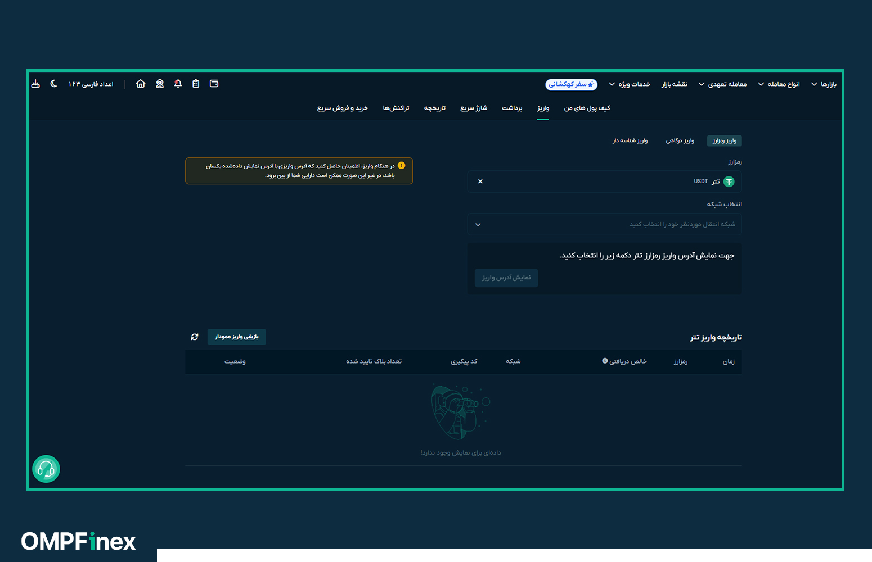This screenshot has width=872, height=562.
Task: Toggle Persian numerals (اعداد فارسی)
Action: [x=91, y=84]
